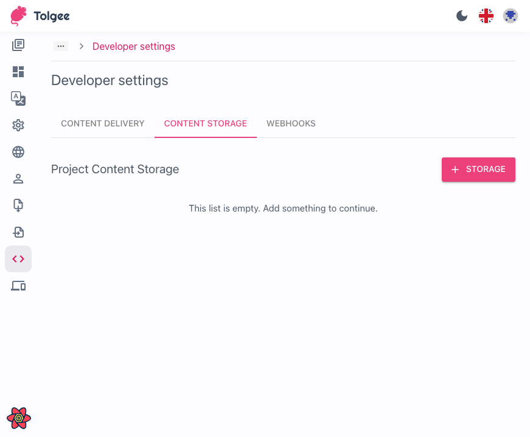
Task: Open project settings via the gear icon
Action: coord(18,125)
